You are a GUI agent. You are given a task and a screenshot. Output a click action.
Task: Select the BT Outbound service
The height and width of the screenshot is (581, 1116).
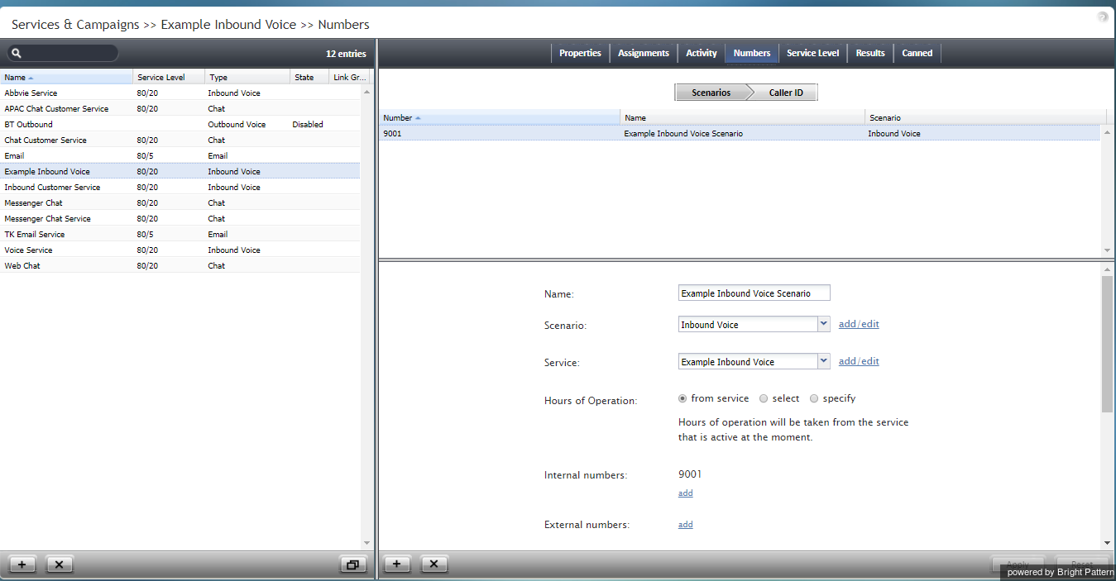180,125
